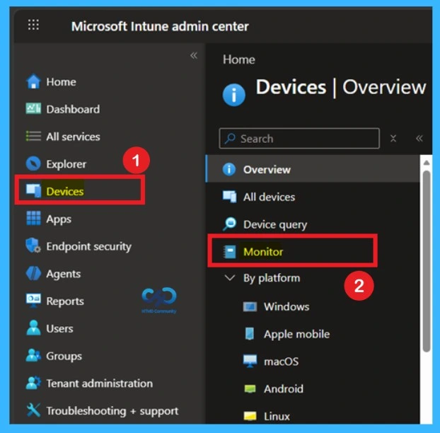Image resolution: width=440 pixels, height=433 pixels.
Task: Click the Endpoint security shield icon
Action: point(33,246)
